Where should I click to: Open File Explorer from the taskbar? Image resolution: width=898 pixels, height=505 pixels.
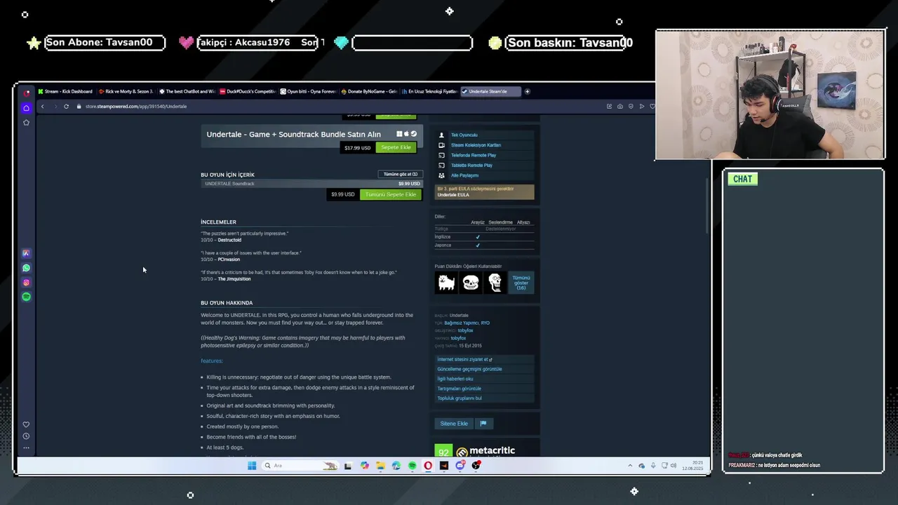pyautogui.click(x=380, y=466)
